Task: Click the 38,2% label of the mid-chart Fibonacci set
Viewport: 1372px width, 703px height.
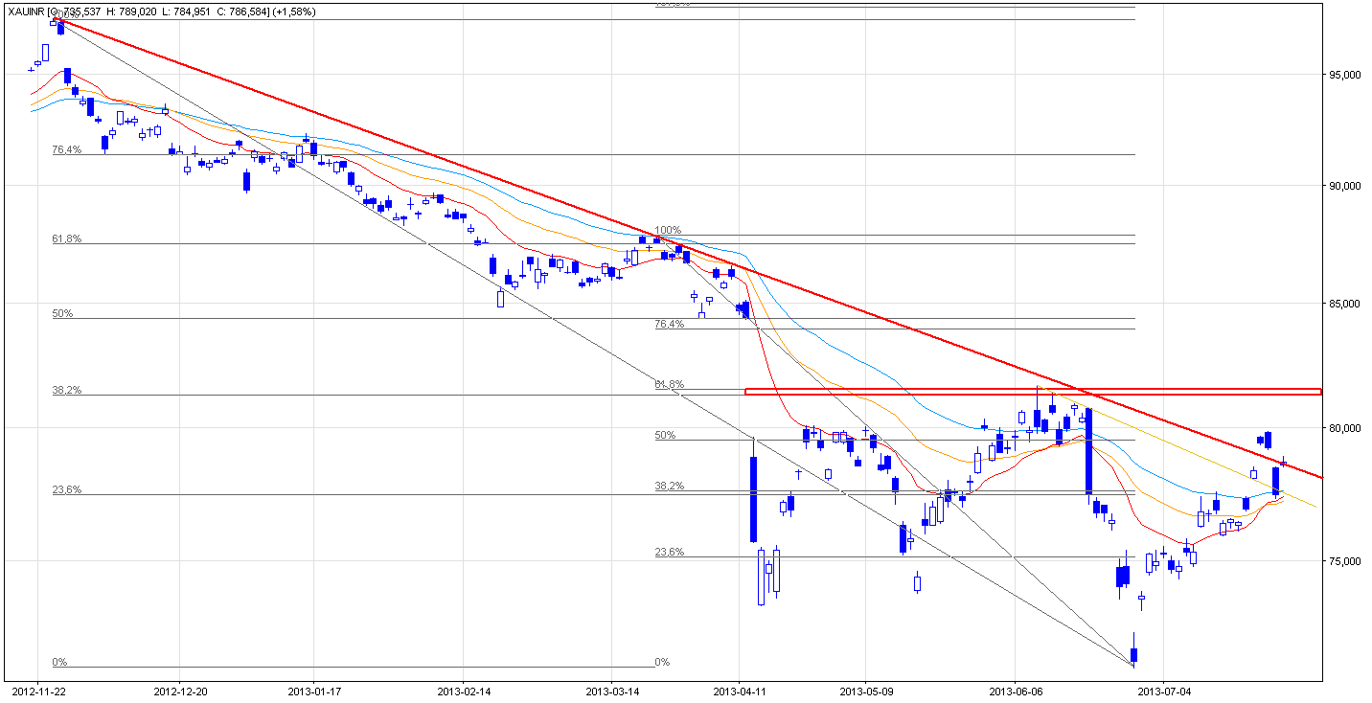Action: point(669,487)
